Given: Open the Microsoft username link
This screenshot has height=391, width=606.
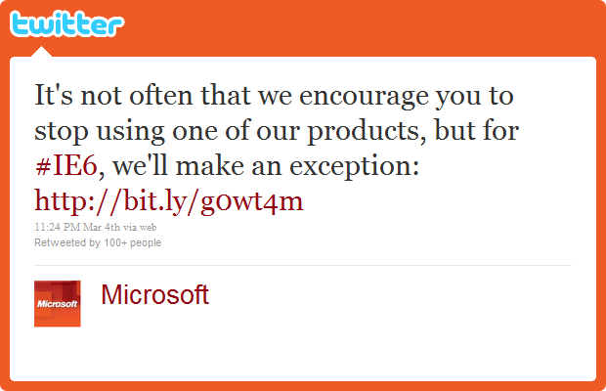Looking at the screenshot, I should click(154, 294).
